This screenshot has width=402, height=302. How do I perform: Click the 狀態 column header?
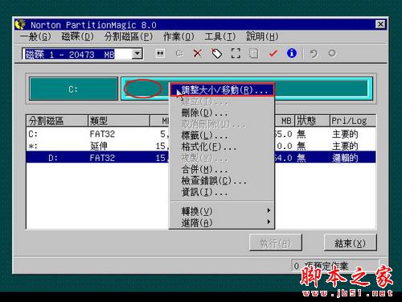click(x=312, y=121)
